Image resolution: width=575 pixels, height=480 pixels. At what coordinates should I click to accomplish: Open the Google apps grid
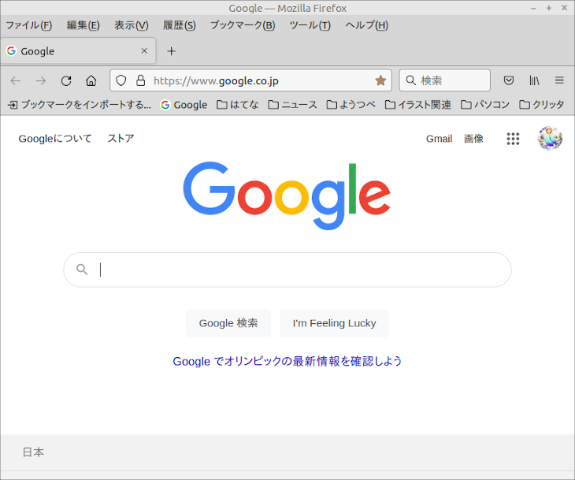[x=513, y=139]
